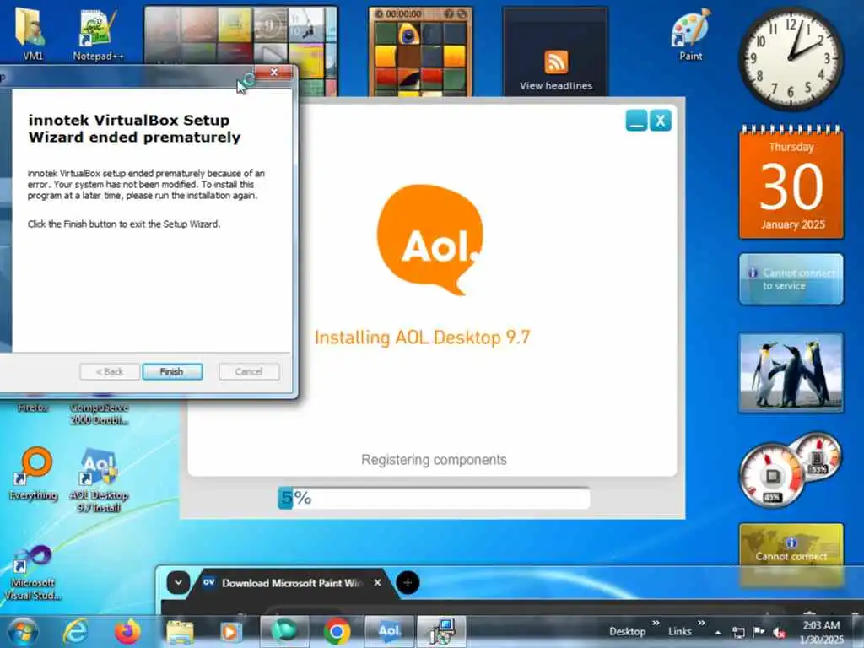864x648 pixels.
Task: Click the CPU meter gadget
Action: [x=790, y=470]
